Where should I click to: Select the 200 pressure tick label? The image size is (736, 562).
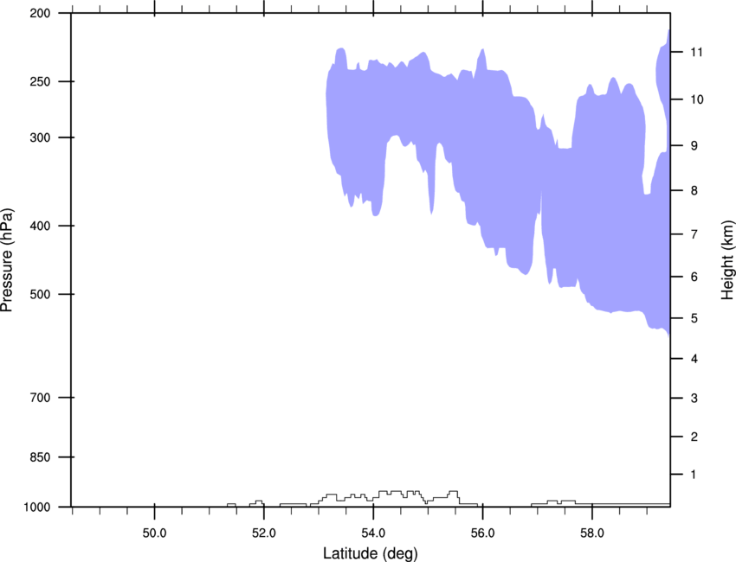pos(40,13)
